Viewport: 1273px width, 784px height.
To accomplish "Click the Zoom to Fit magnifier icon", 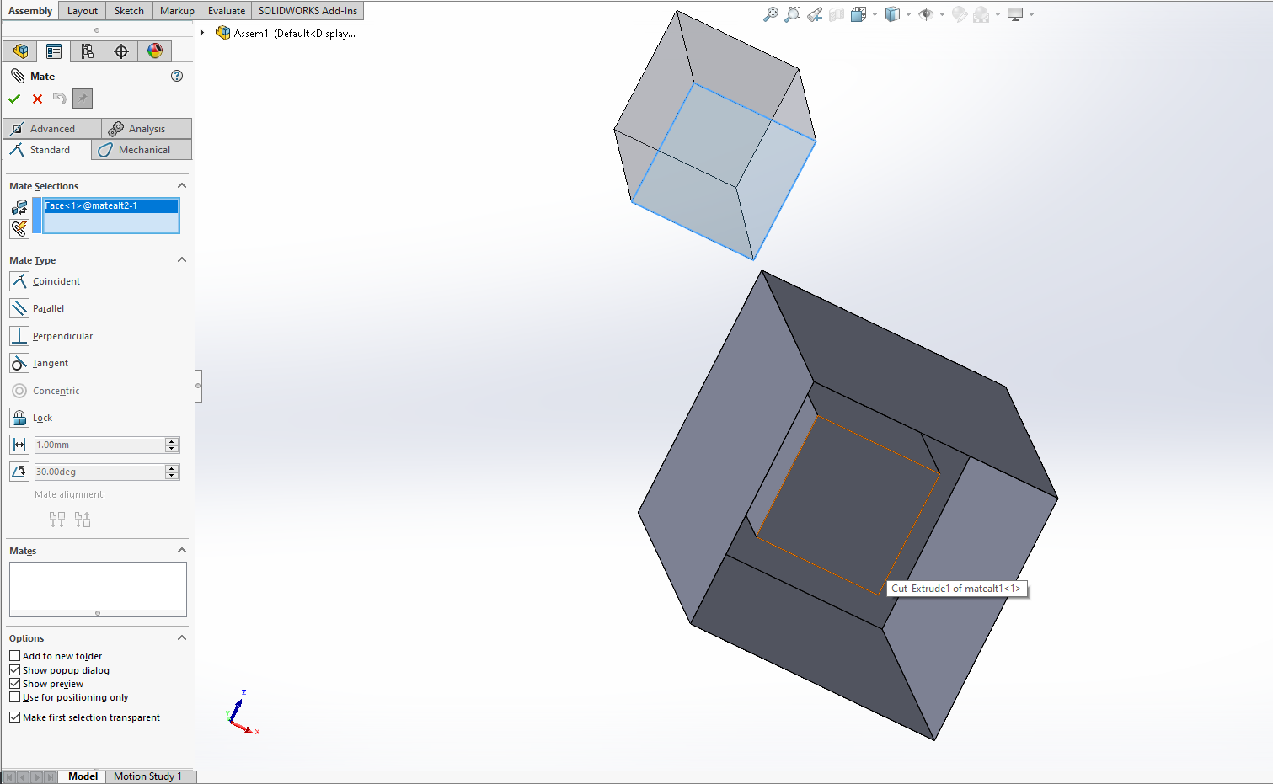I will point(770,14).
